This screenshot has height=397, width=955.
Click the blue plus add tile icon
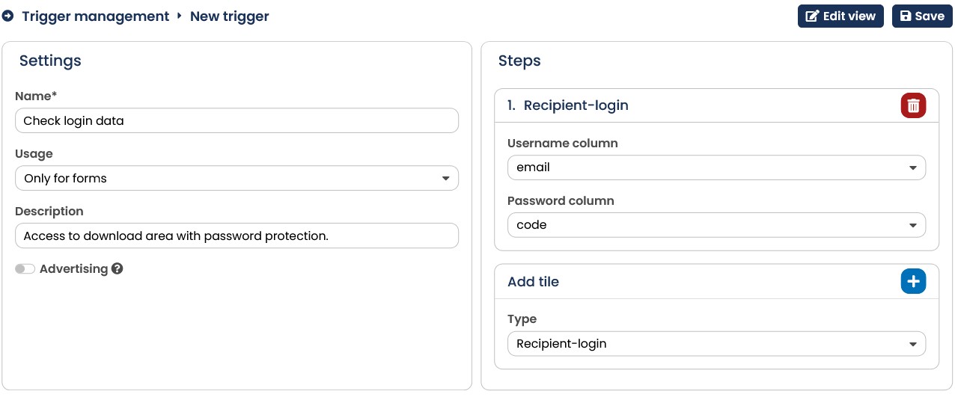coord(913,281)
